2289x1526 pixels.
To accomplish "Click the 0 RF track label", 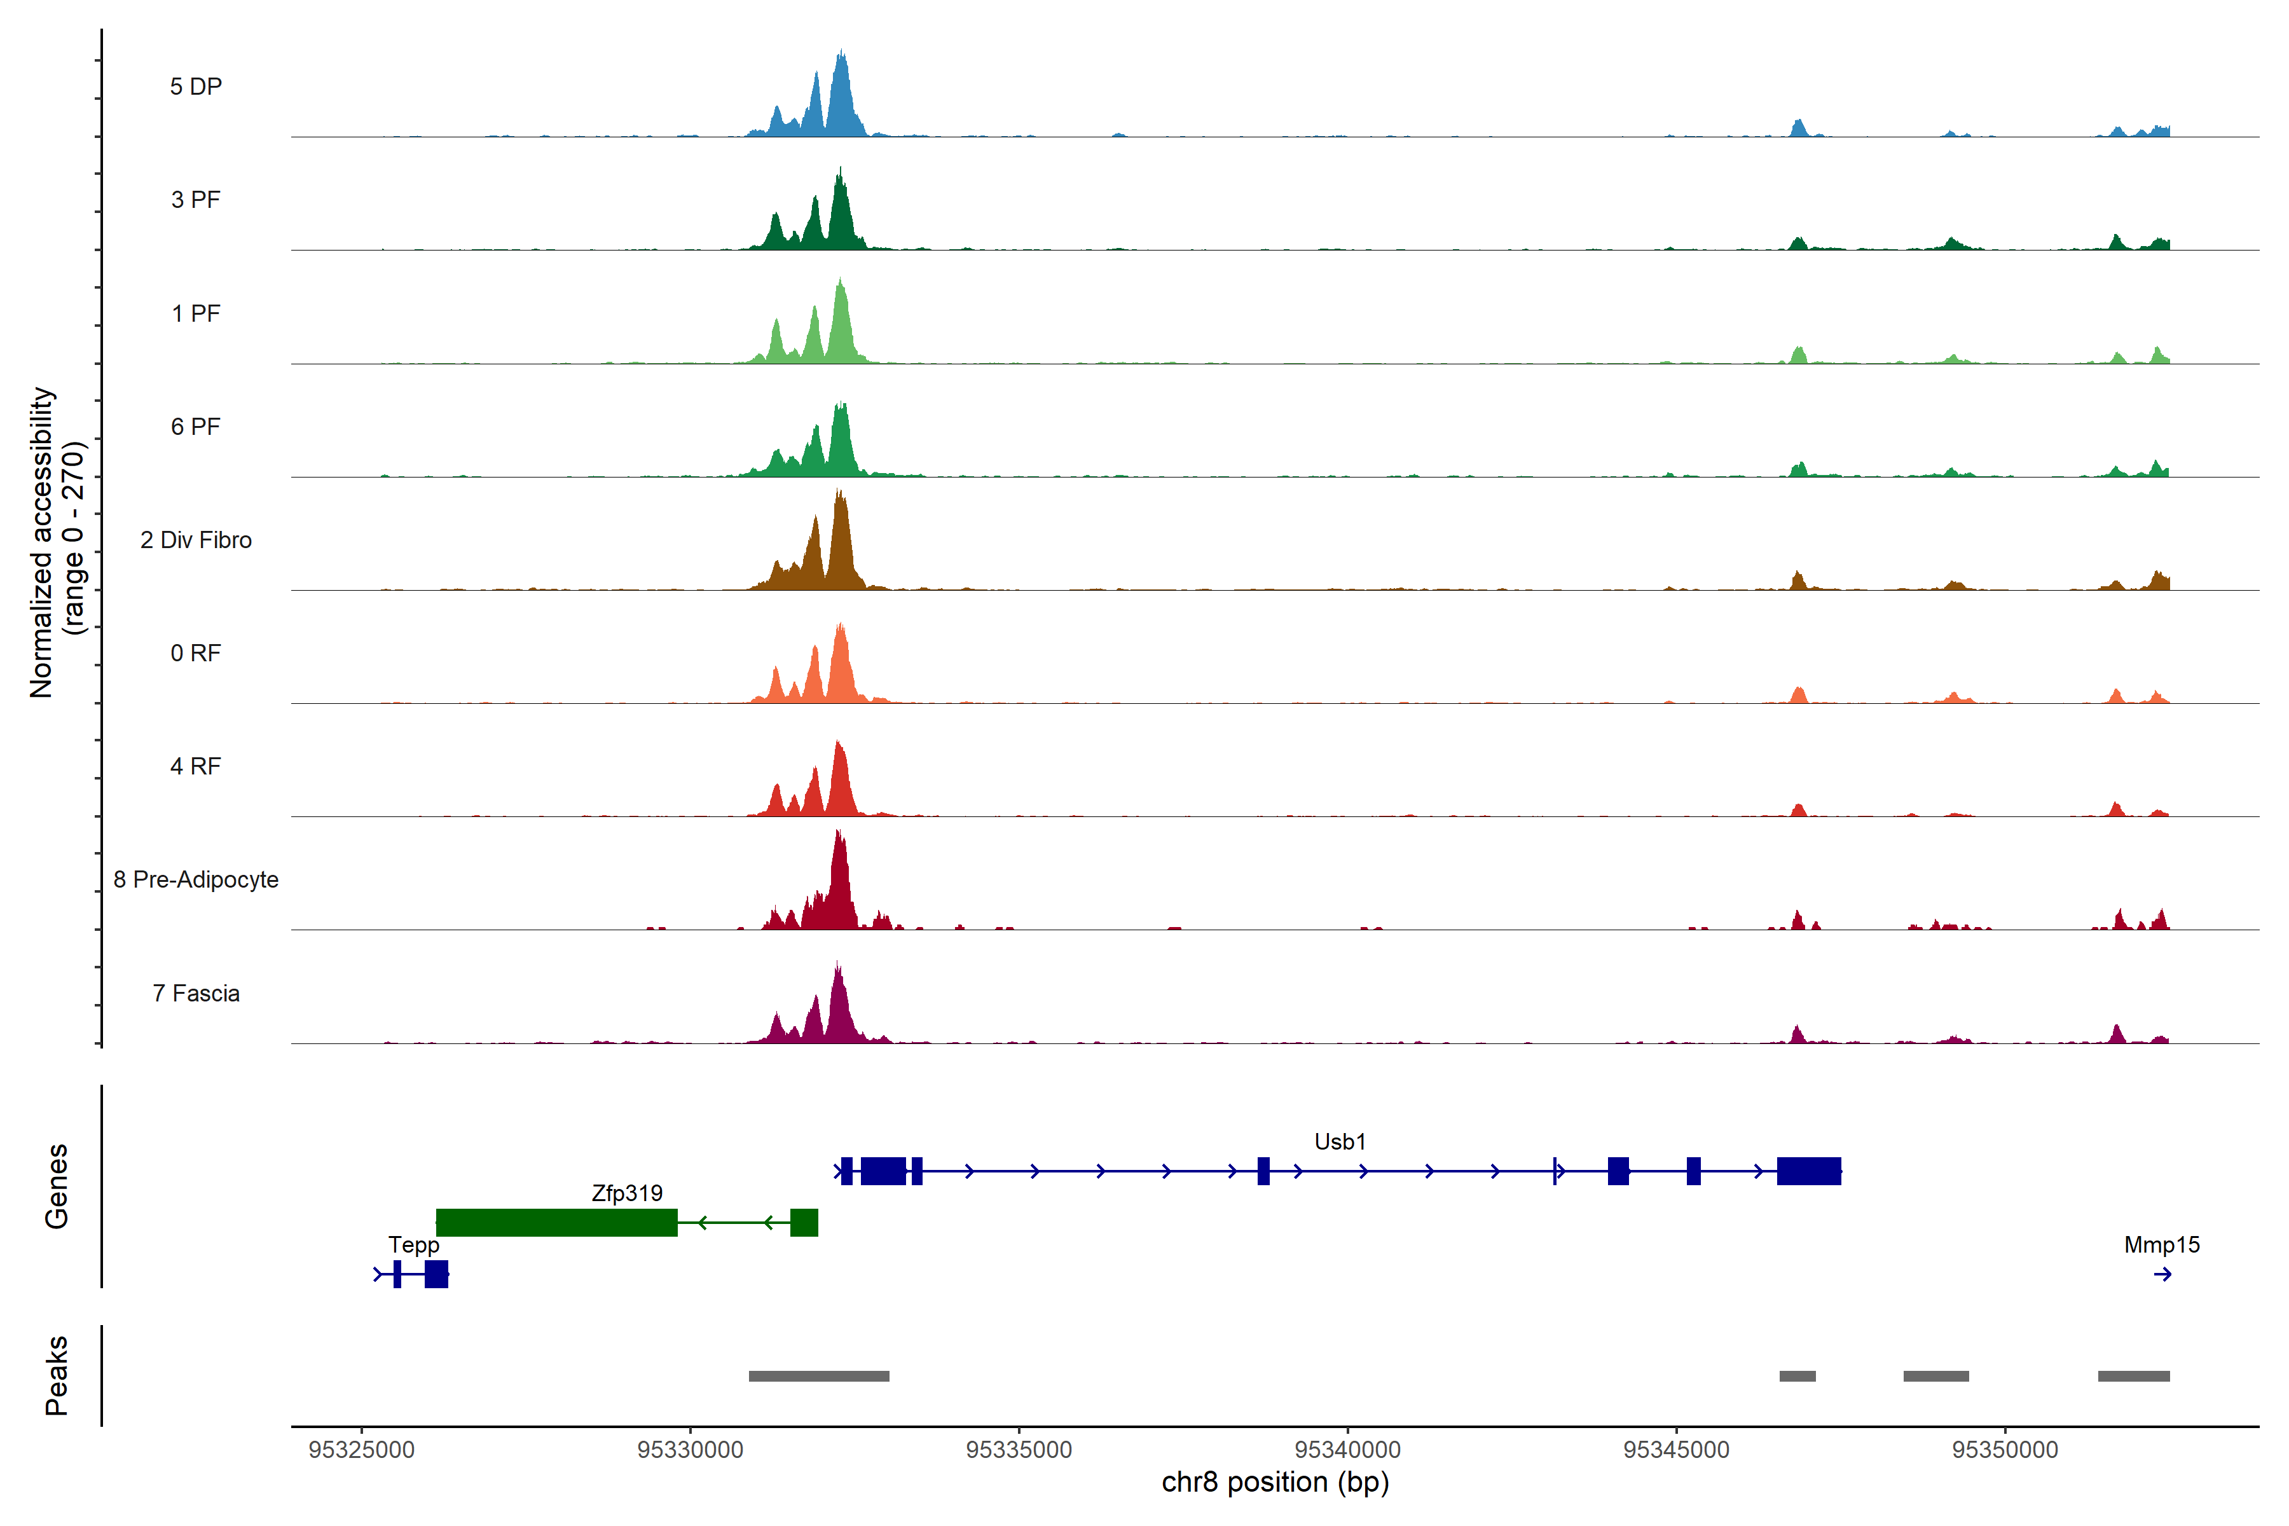I will tap(196, 653).
